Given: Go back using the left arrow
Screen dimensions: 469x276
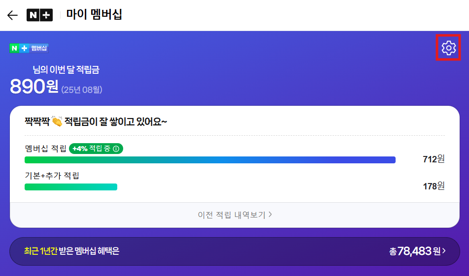Looking at the screenshot, I should (x=13, y=15).
